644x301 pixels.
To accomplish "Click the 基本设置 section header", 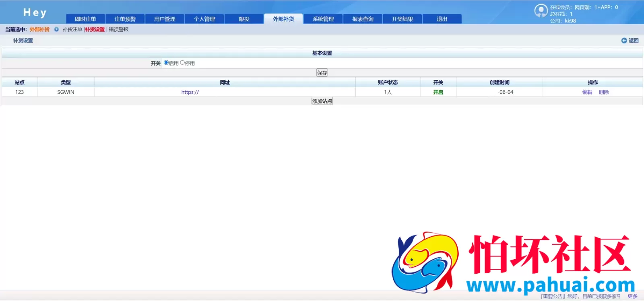I will point(322,53).
